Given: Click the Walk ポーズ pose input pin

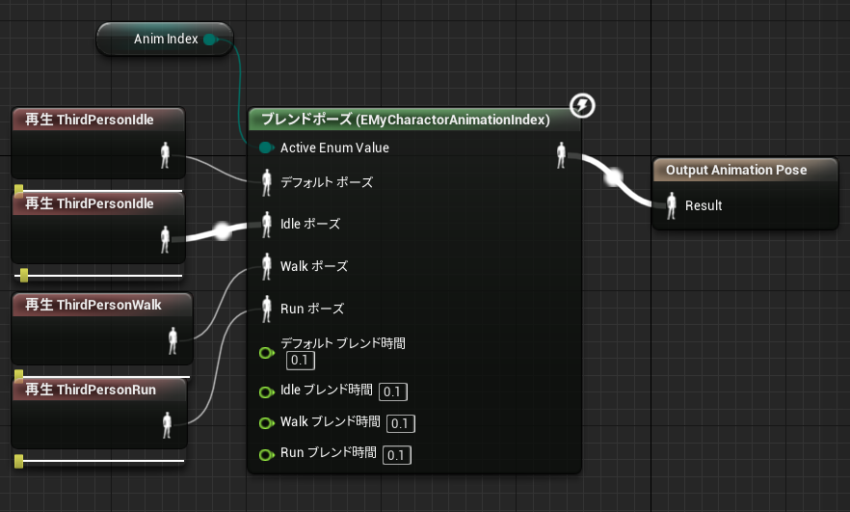Looking at the screenshot, I should click(266, 266).
